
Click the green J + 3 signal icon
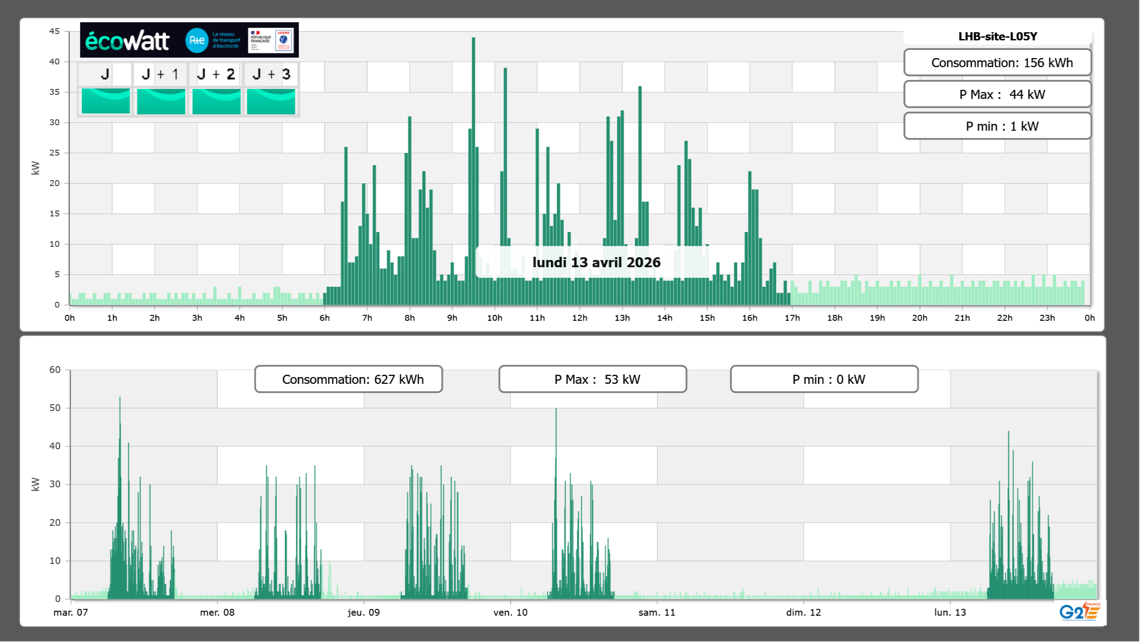point(271,101)
